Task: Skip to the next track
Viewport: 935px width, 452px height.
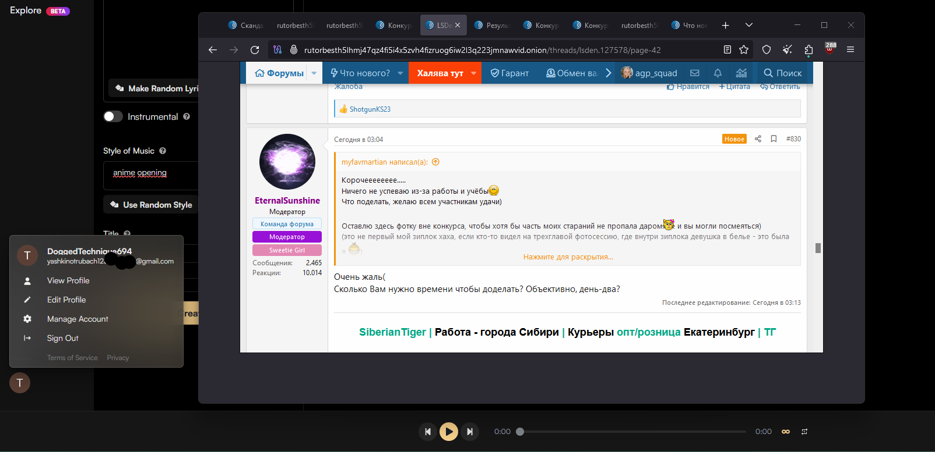Action: (x=469, y=432)
